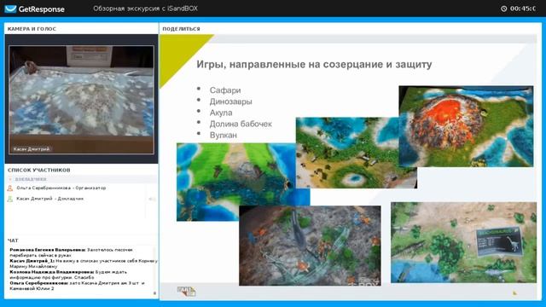The image size is (546, 307).
Task: Select the Список участников panel header
Action: 39,171
